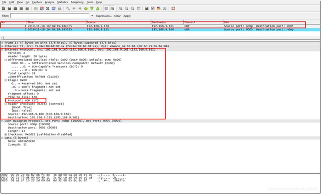The height and width of the screenshot is (194, 321).
Task: Open the View menu
Action: pos(20,2)
